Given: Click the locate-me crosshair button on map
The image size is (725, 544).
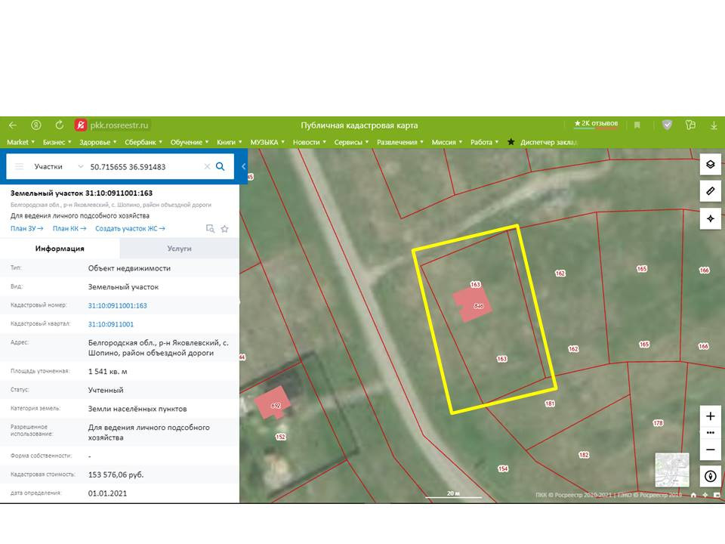Looking at the screenshot, I should [710, 218].
